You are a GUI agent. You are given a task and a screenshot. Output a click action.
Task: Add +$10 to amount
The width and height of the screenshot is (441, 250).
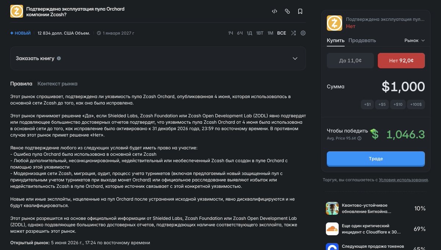[398, 104]
